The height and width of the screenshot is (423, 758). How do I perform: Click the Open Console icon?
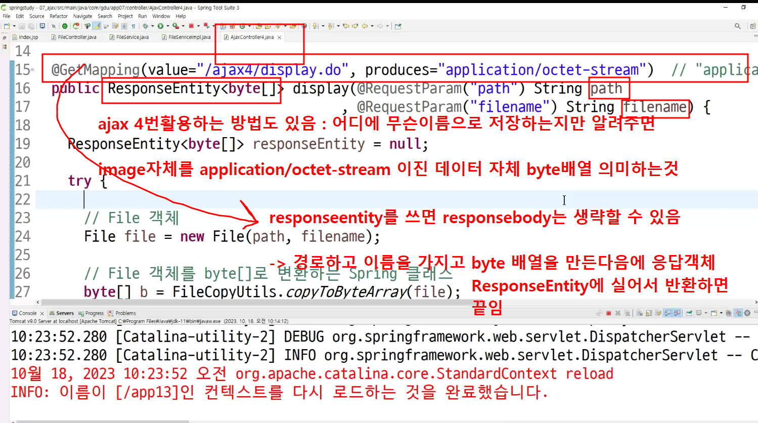pyautogui.click(x=714, y=313)
